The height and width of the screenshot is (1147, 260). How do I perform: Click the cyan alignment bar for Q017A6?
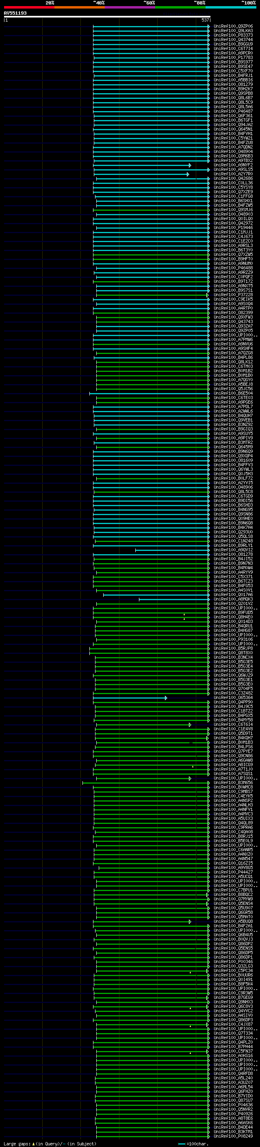coord(156,595)
